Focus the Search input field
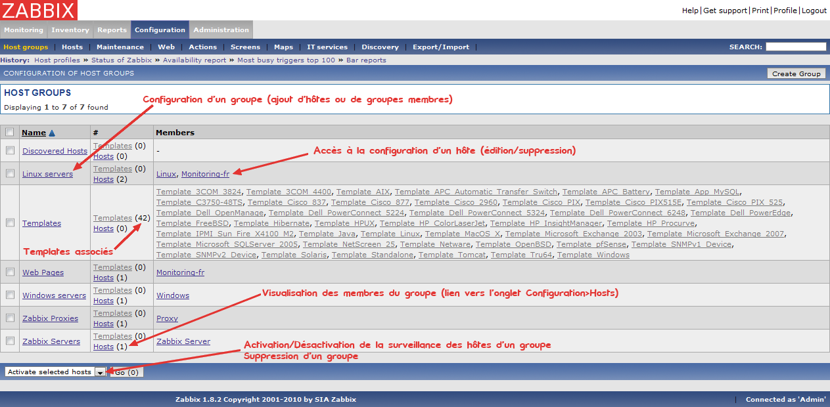This screenshot has width=830, height=407. (795, 47)
